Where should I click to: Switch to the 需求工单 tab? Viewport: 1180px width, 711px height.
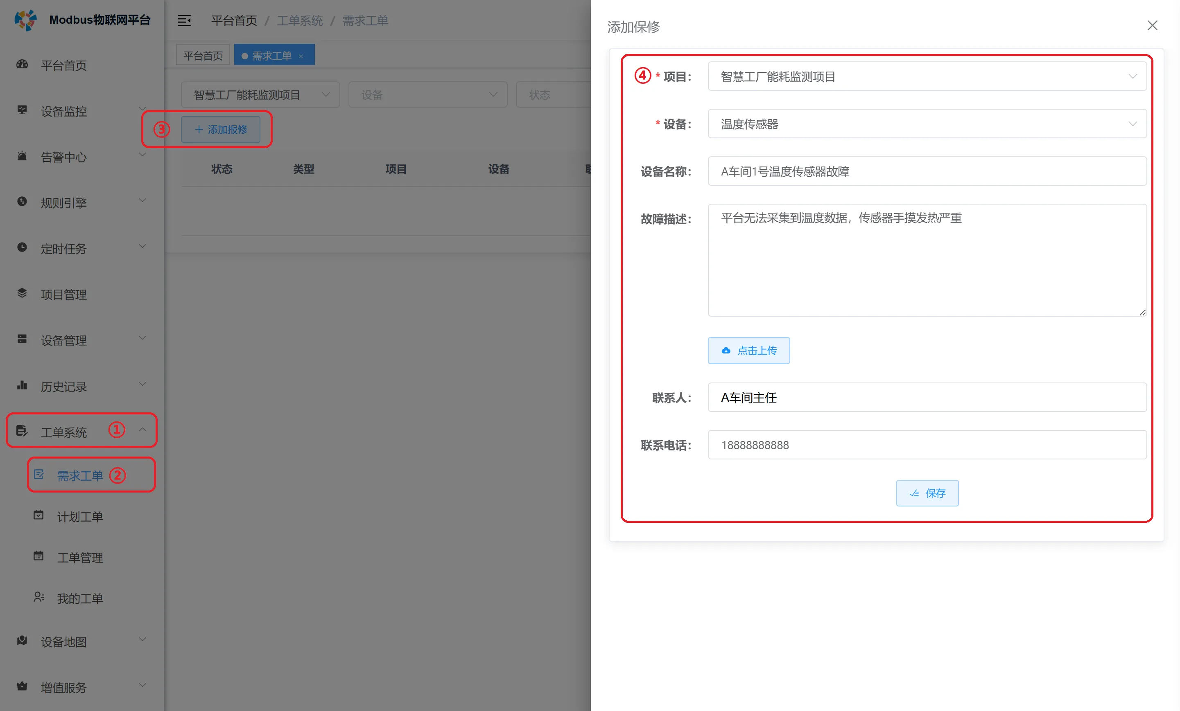pos(271,54)
